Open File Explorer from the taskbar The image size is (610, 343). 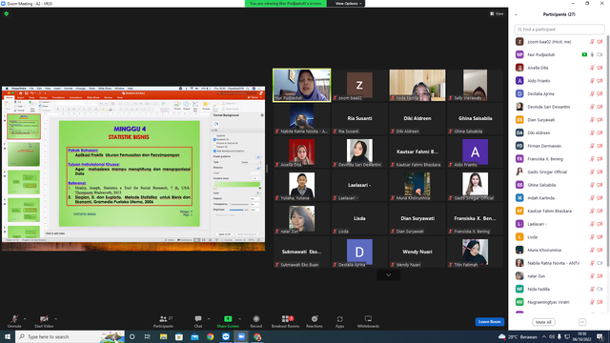(x=163, y=336)
